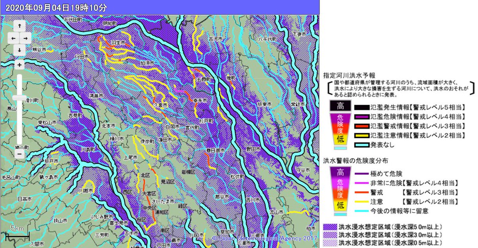This screenshot has width=478, height=248.
Task: Click the 羽生市 map label
Action: tap(118, 43)
